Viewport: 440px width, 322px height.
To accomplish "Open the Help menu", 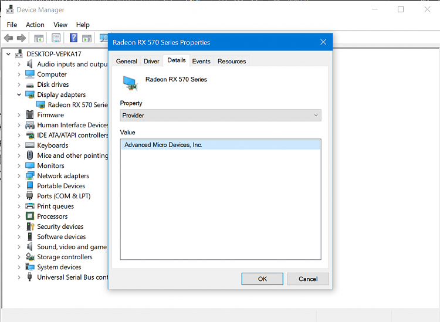I will (x=83, y=25).
